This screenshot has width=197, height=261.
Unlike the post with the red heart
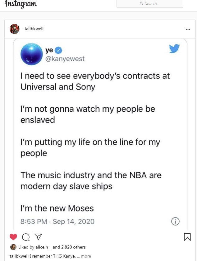13,237
